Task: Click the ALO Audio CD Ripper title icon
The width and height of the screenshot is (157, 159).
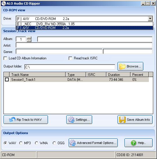Action: [4, 3]
